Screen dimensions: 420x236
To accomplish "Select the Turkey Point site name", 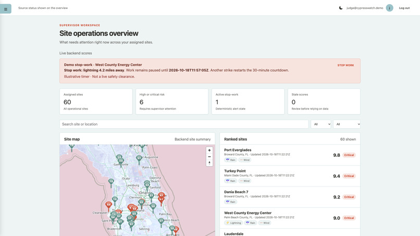I will pyautogui.click(x=235, y=171).
